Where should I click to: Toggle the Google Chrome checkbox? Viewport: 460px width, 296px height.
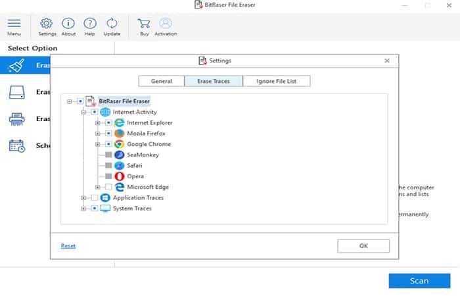point(108,144)
